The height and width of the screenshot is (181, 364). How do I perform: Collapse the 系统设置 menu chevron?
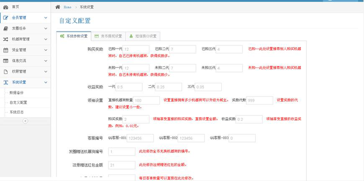[x=46, y=82]
